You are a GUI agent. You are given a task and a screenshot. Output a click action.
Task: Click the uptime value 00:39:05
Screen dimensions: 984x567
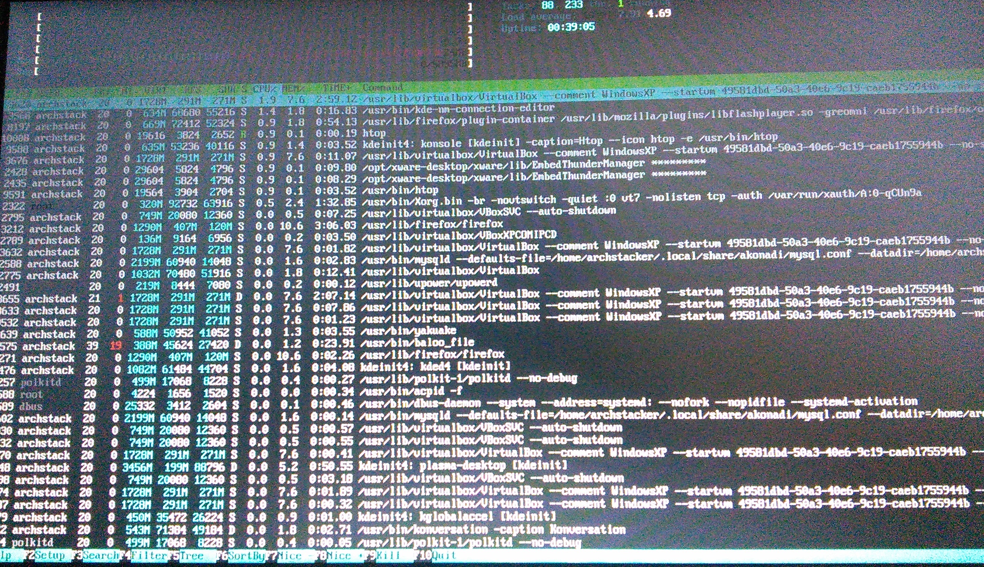pyautogui.click(x=571, y=27)
